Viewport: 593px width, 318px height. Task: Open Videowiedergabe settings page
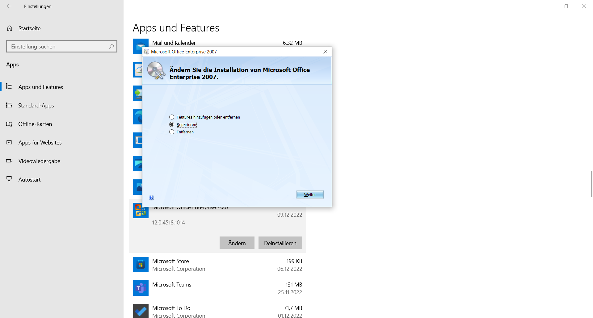62,161
